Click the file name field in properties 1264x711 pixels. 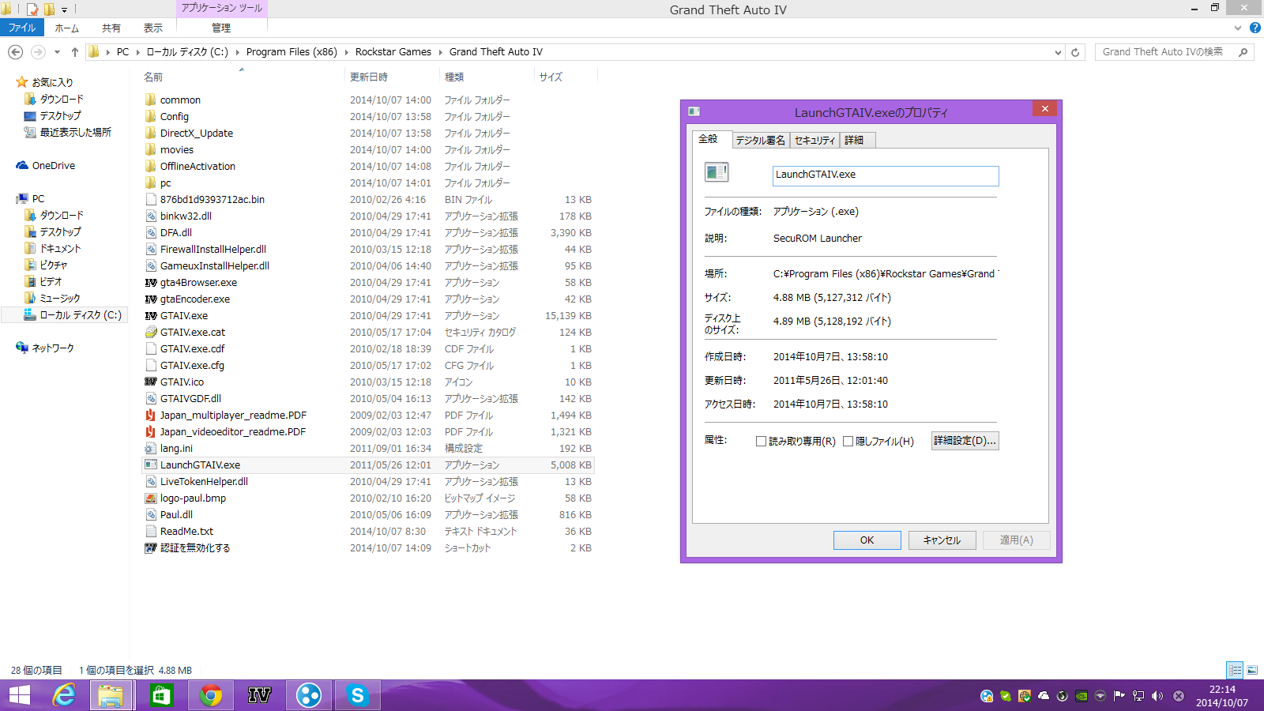point(886,175)
